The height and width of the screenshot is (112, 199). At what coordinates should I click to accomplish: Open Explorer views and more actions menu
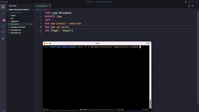pos(31,6)
